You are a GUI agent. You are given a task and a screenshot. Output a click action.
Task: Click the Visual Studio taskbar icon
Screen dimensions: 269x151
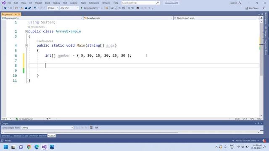(44, 147)
